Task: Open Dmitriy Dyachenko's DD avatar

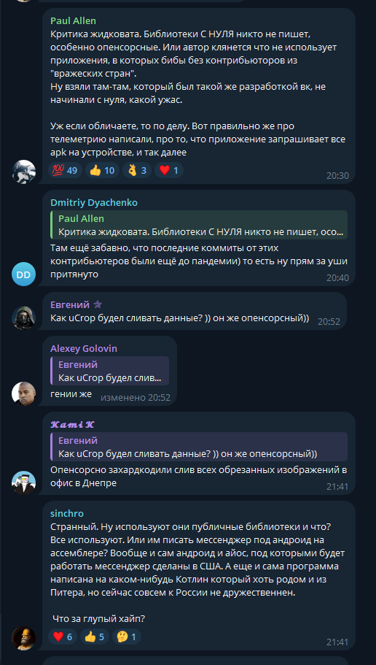Action: (24, 274)
